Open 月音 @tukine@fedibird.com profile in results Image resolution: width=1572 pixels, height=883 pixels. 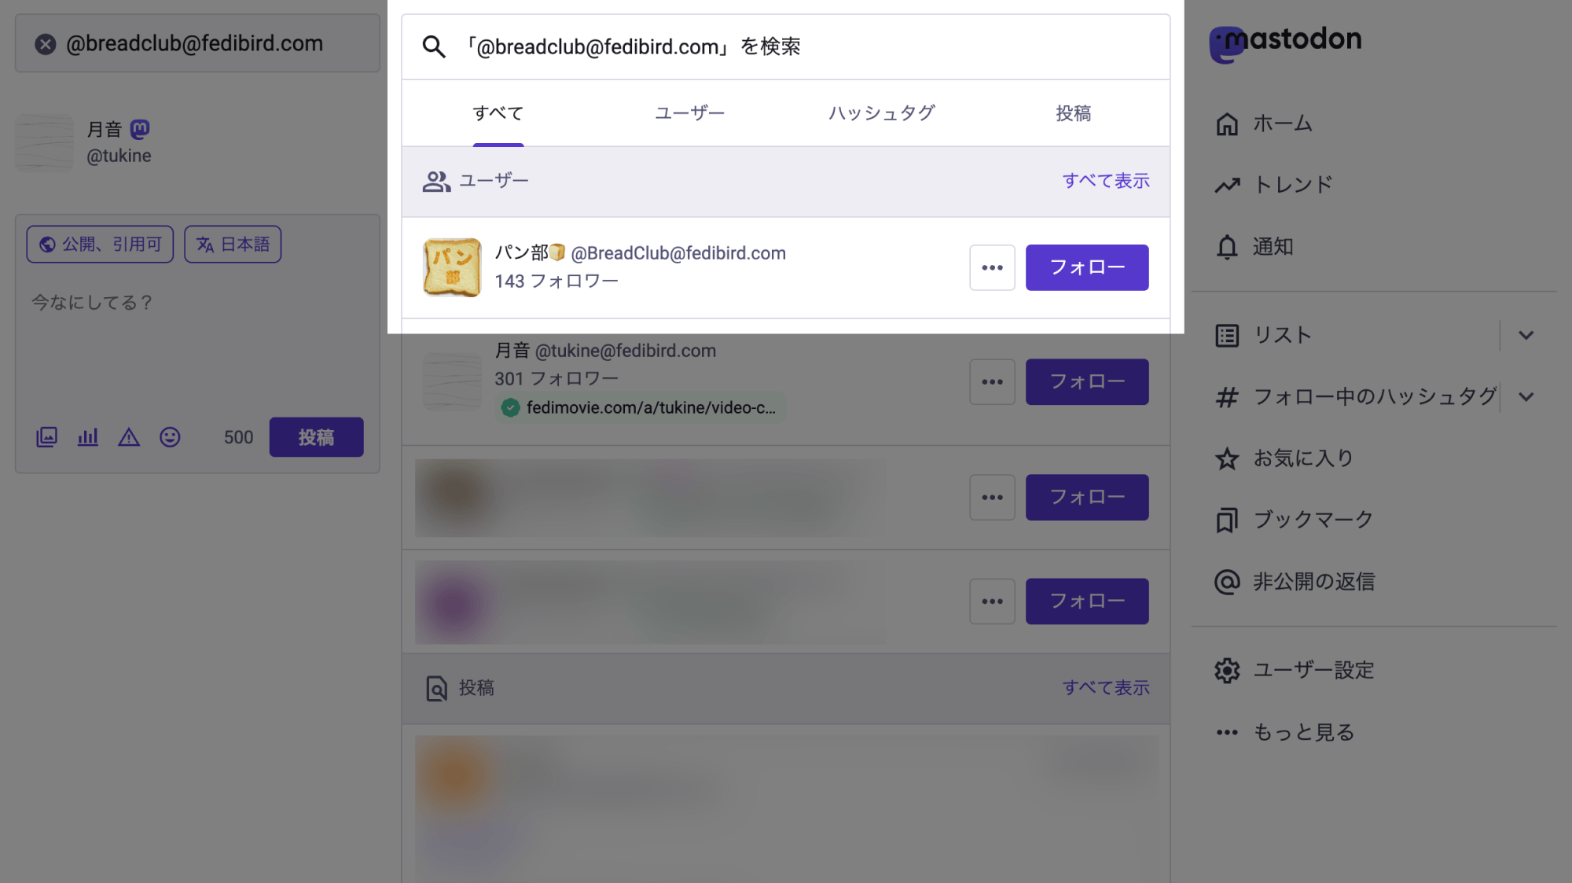605,351
